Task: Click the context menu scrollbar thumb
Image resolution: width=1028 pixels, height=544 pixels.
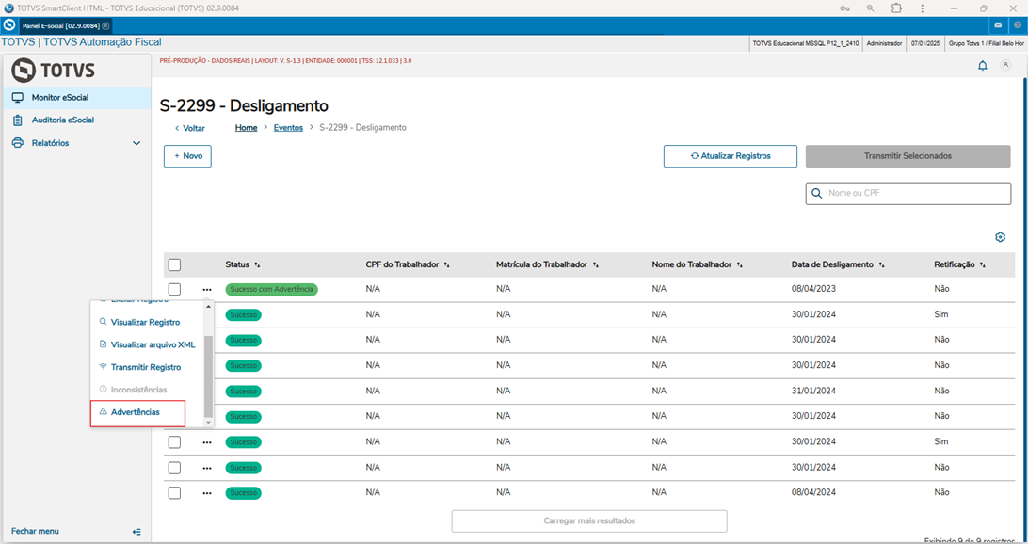Action: (x=208, y=376)
